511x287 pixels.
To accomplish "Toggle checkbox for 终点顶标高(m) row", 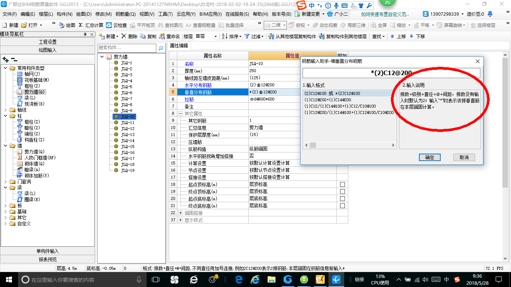I will tap(342, 191).
